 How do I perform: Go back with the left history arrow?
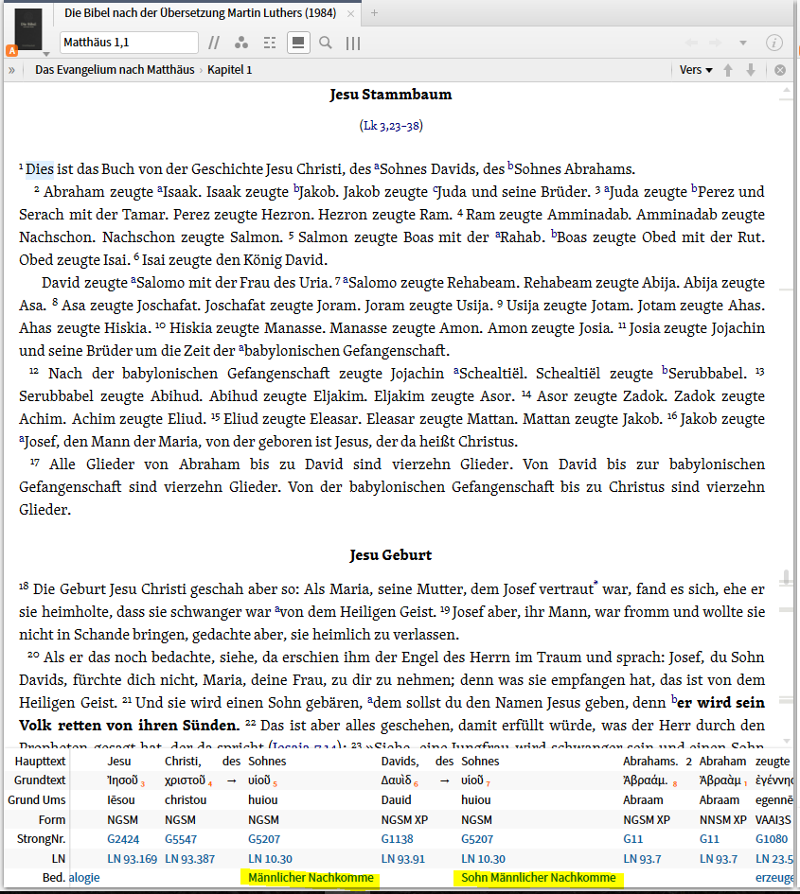[x=691, y=43]
